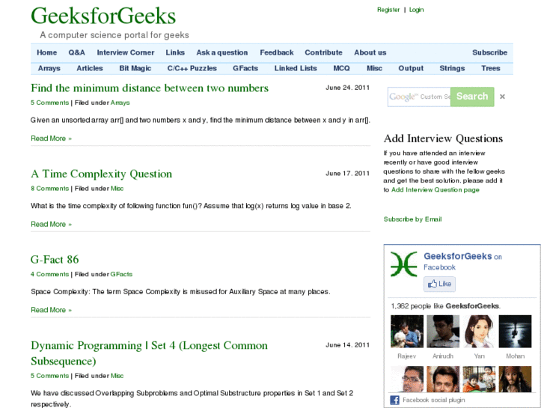The image size is (544, 408).
Task: Click the 'June 24, 2011' post date
Action: point(347,88)
